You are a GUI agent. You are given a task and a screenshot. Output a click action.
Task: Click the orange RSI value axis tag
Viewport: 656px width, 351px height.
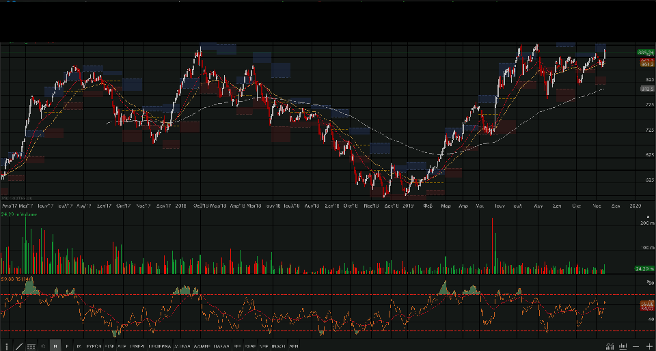pyautogui.click(x=647, y=303)
